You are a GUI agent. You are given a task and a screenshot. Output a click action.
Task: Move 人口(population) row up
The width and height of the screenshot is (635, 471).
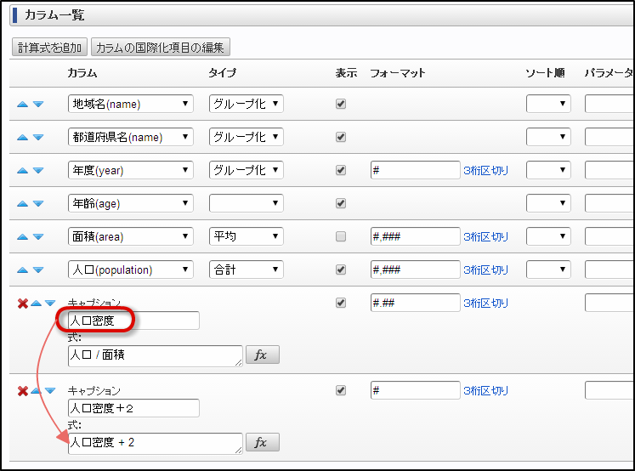click(x=22, y=270)
